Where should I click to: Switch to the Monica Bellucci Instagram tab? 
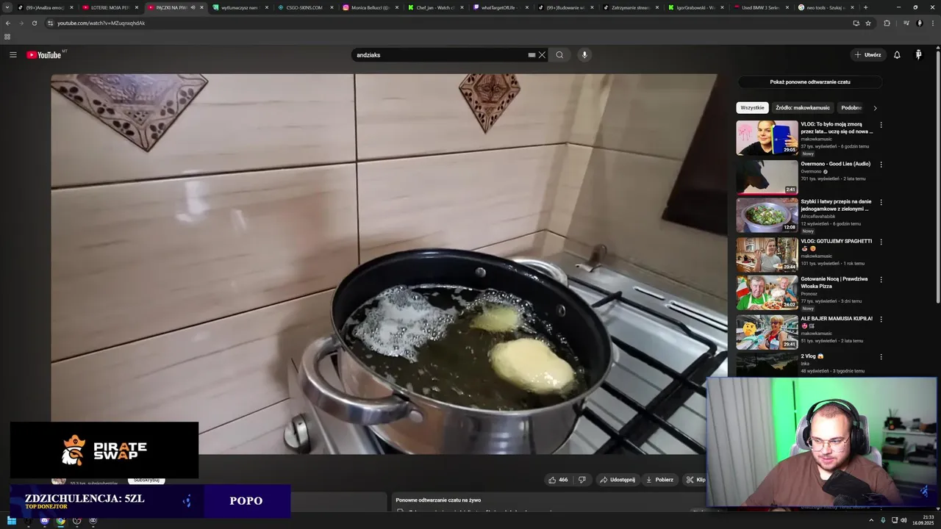coord(370,7)
